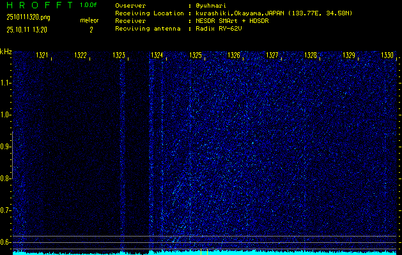Click time marker 1330
The height and width of the screenshot is (255, 402).
(387, 55)
